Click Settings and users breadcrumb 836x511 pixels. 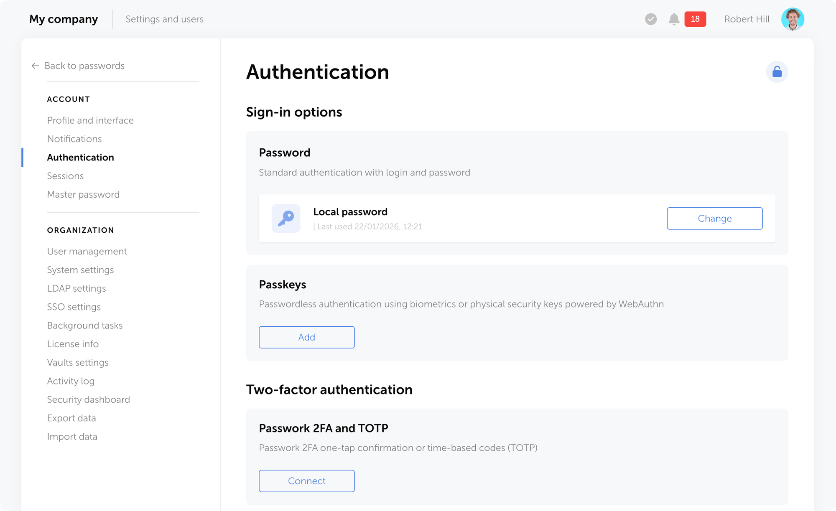point(164,19)
